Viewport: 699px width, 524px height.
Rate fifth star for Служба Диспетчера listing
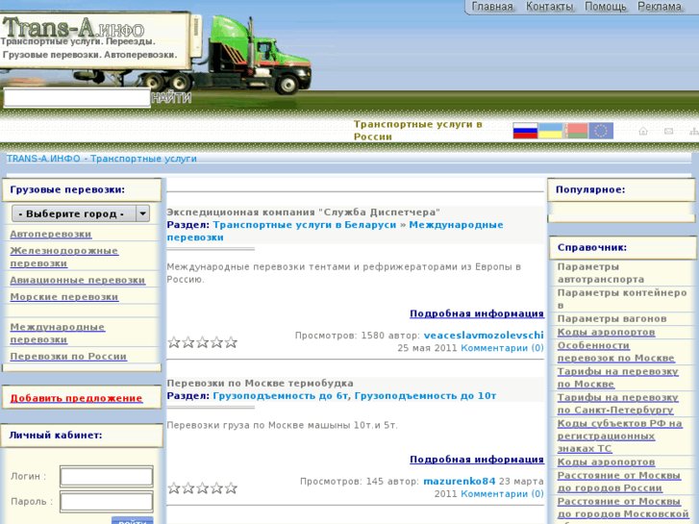[231, 342]
